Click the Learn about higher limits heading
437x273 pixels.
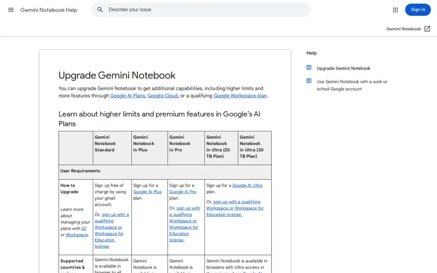159,119
